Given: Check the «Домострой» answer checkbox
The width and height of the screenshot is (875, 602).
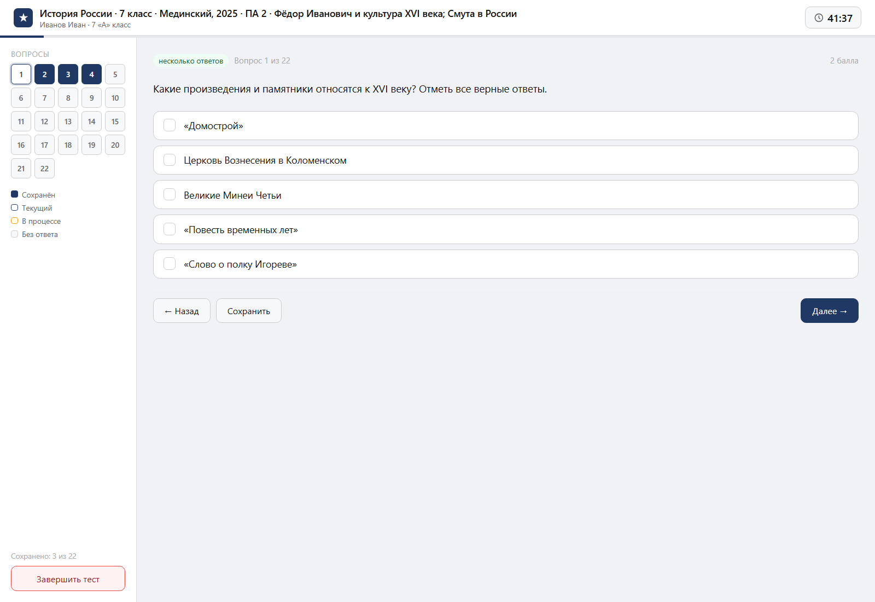Looking at the screenshot, I should coord(170,125).
